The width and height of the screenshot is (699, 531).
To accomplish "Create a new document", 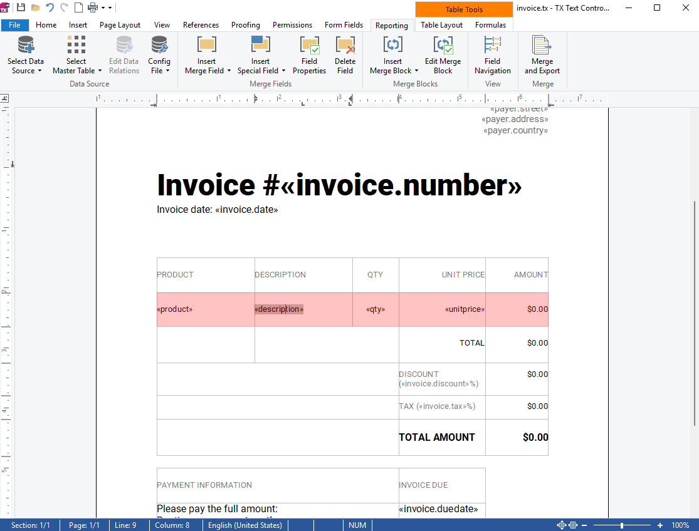I will click(x=78, y=8).
